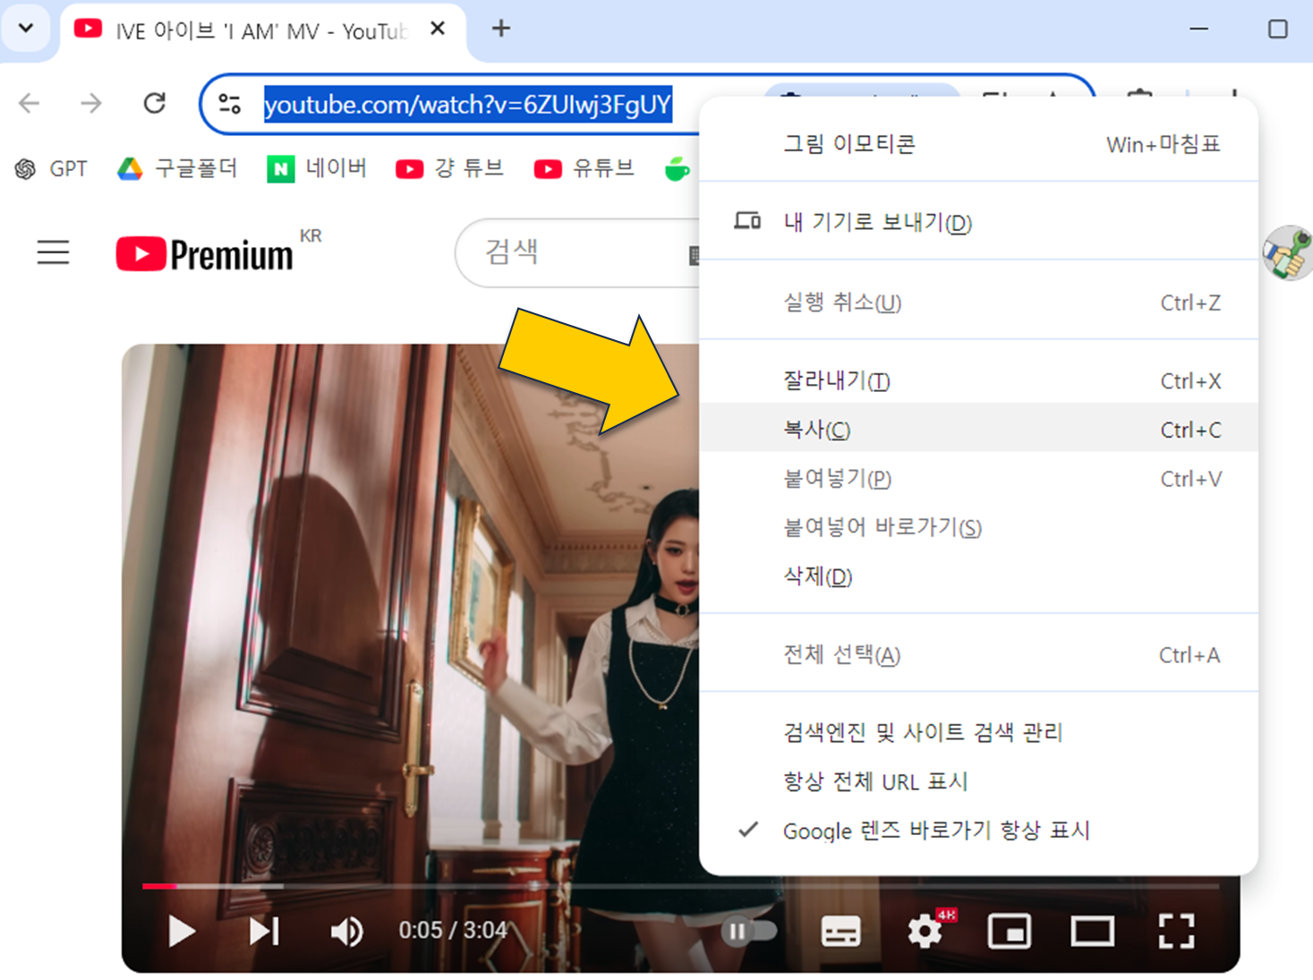Go to YouTube Premium home logo

(x=206, y=254)
